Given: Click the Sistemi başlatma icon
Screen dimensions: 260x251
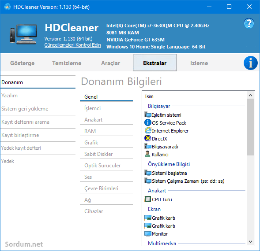Looking at the screenshot, I should coord(148,173).
